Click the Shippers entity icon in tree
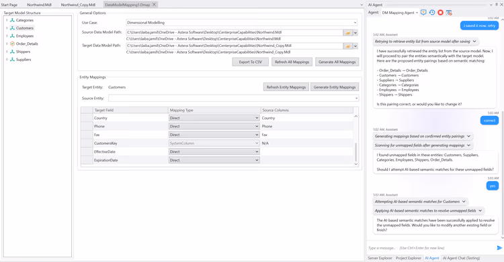Screen dimensions: 504x262 coord(12,52)
